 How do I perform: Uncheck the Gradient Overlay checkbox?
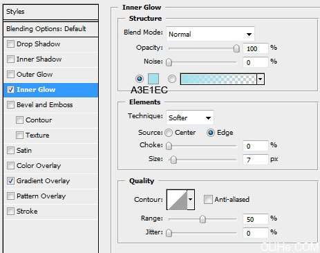click(x=10, y=181)
